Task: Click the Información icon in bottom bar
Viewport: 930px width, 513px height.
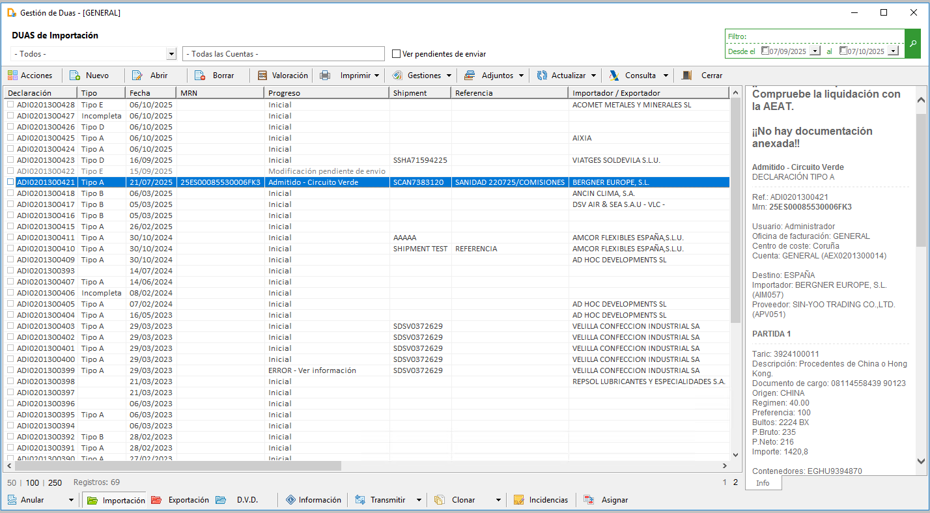Action: pyautogui.click(x=290, y=500)
